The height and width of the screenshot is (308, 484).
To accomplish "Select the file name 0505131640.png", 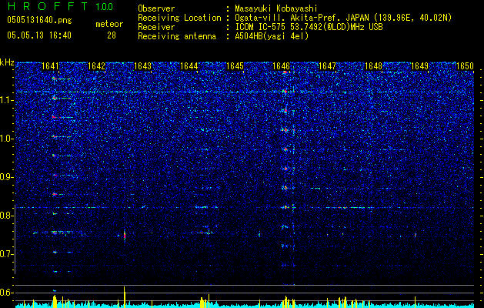I will click(x=39, y=20).
